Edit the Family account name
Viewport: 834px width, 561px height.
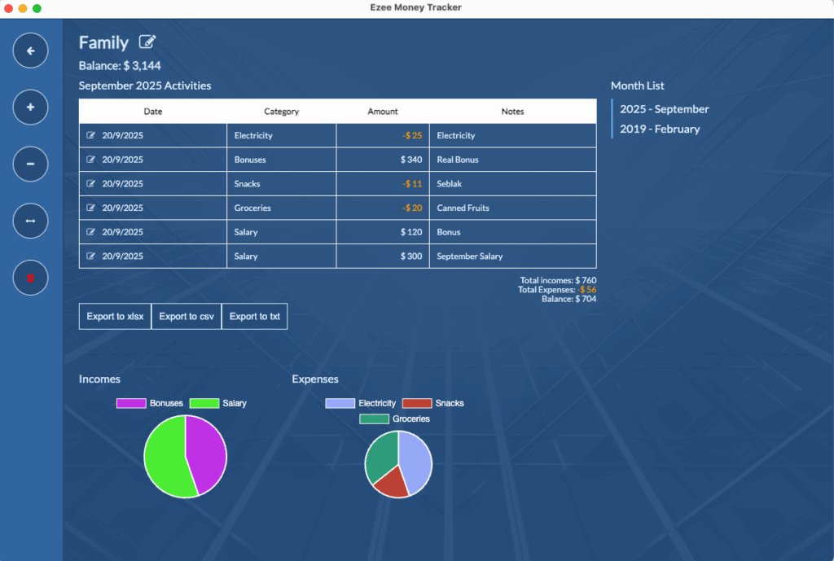(x=147, y=42)
